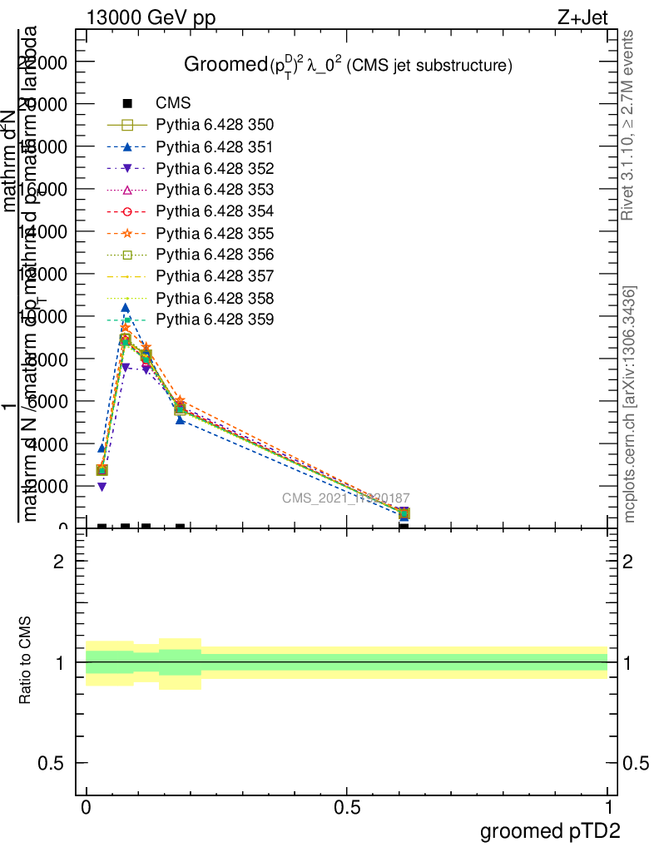This screenshot has width=654, height=852.
Task: Click the Pythia 6.428 358 lime legend marker
Action: pyautogui.click(x=127, y=299)
